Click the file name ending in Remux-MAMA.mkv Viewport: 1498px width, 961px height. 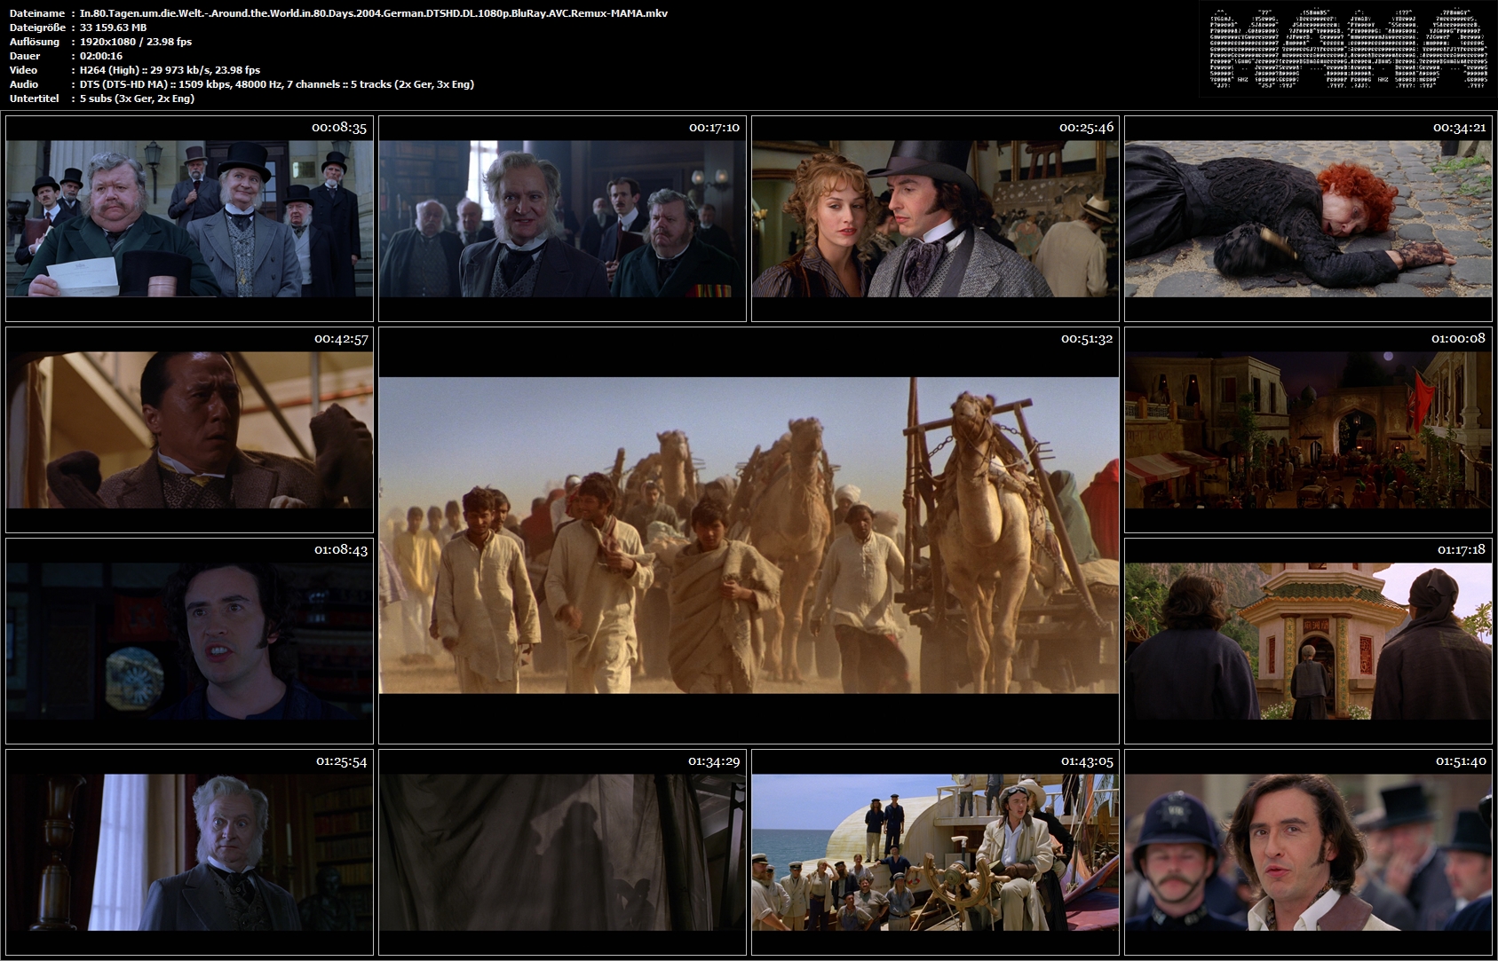(x=374, y=13)
